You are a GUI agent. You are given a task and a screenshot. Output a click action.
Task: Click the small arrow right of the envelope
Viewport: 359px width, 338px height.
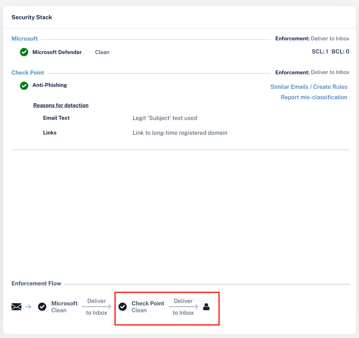pyautogui.click(x=28, y=307)
